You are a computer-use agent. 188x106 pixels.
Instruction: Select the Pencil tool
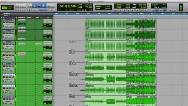pyautogui.click(x=53, y=6)
